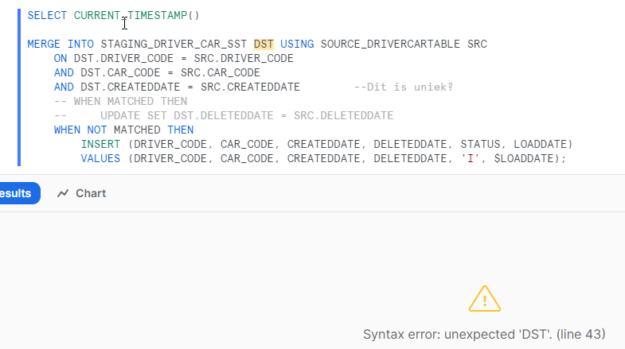Click the VALUES keyword
Screen dimensions: 625x349
point(100,159)
